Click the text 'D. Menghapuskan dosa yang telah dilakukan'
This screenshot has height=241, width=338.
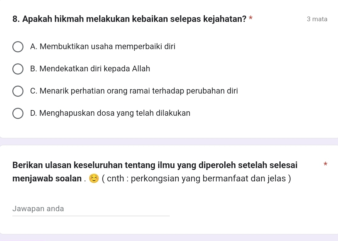[110, 113]
